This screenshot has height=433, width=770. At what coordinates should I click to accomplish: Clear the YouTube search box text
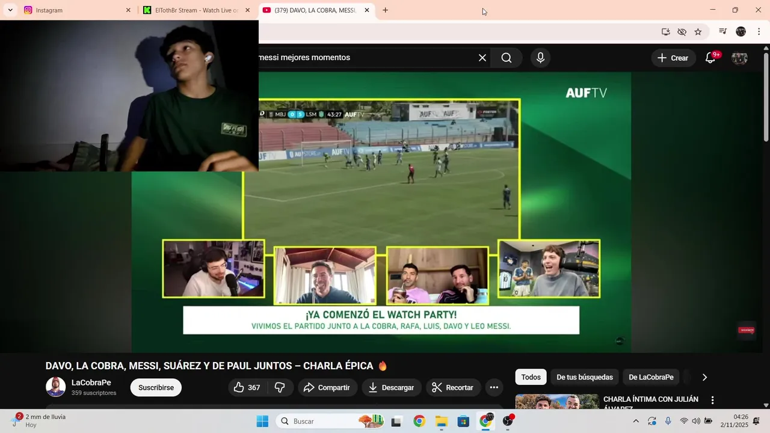(x=482, y=58)
